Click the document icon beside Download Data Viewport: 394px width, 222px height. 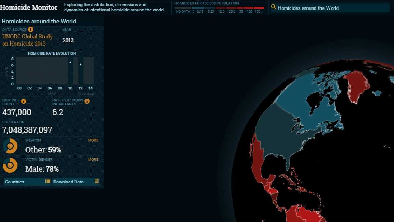96,181
